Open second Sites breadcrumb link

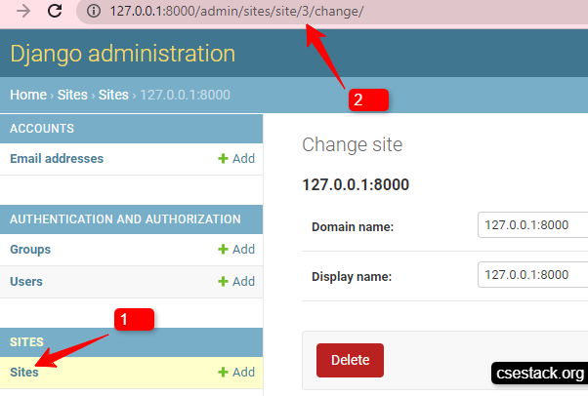coord(113,95)
